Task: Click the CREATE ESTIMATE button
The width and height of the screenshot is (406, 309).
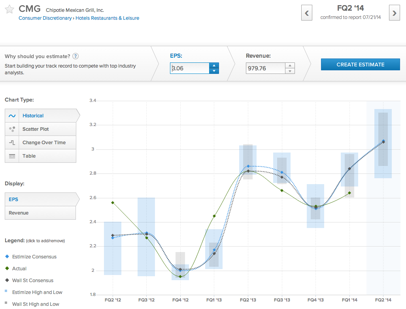Action: click(x=361, y=64)
